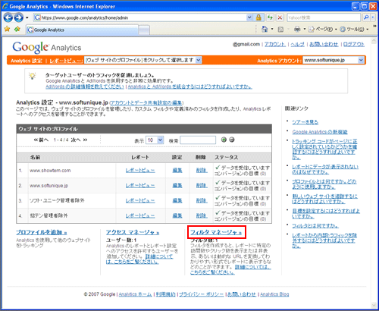This screenshot has width=379, height=311.
Task: Click the プライバシー ポリシー footer link
Action: (x=202, y=294)
